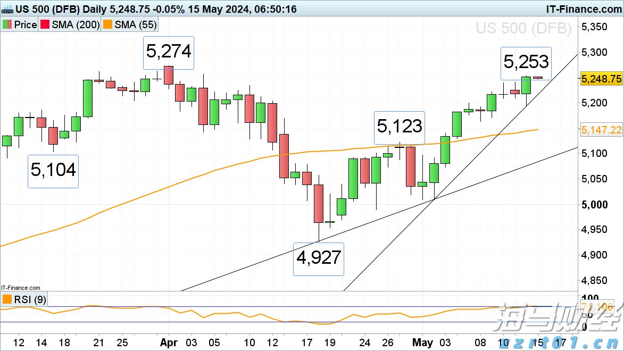624x351 pixels.
Task: Click the 5,104 low annotation box
Action: (x=53, y=171)
